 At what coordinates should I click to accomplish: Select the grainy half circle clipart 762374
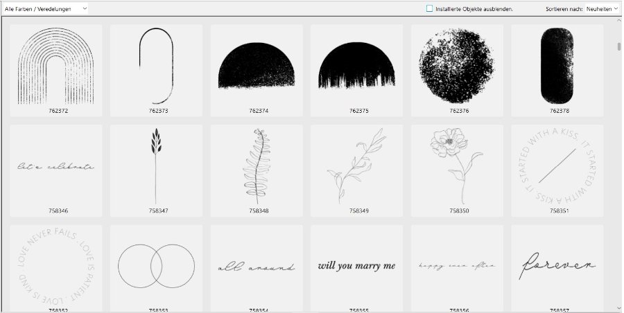click(x=257, y=71)
